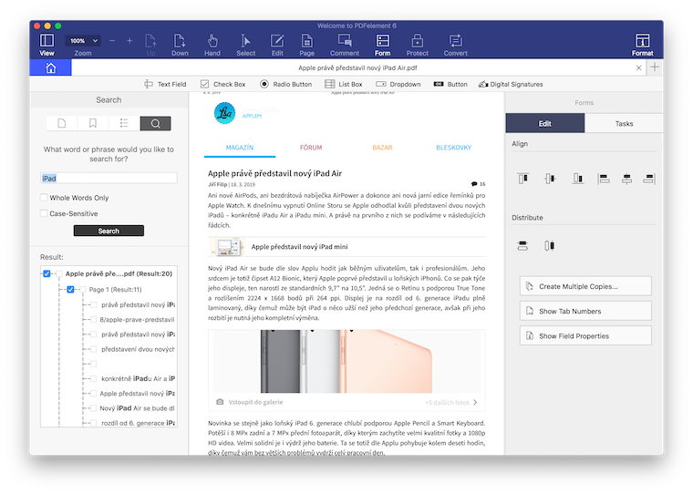Check the Nový iPad Air se bude result checkbox
The image size is (693, 494).
[93, 408]
